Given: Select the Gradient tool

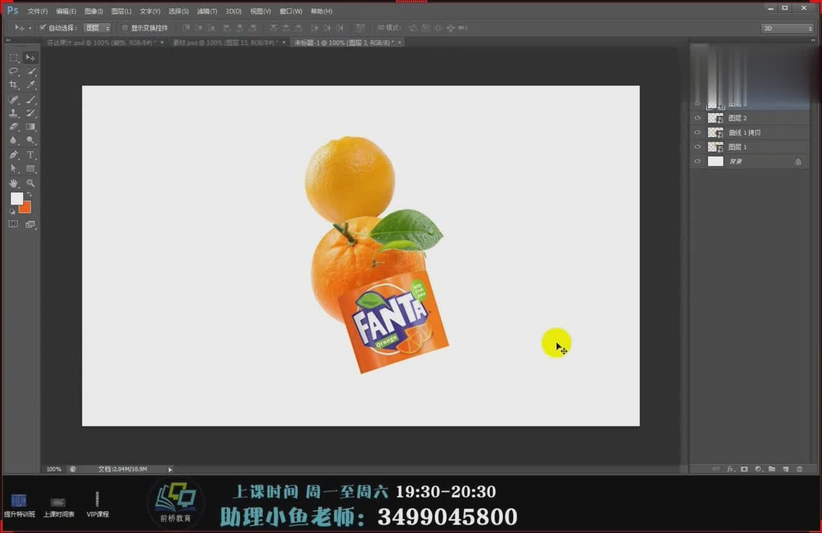Looking at the screenshot, I should (30, 126).
